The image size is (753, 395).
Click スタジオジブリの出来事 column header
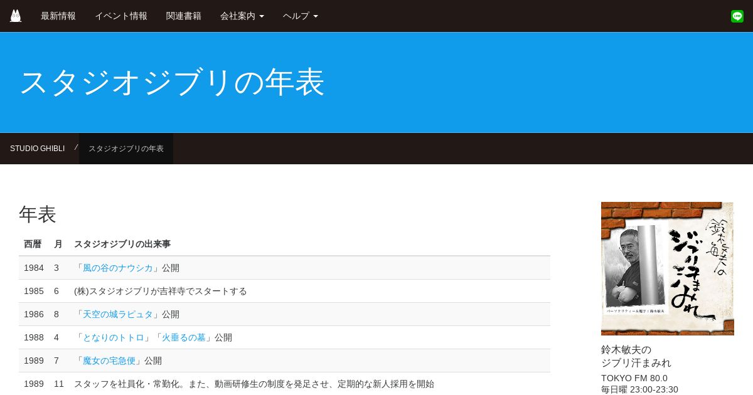(x=122, y=244)
